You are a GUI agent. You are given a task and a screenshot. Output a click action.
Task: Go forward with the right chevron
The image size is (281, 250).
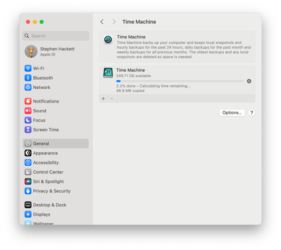(x=114, y=21)
